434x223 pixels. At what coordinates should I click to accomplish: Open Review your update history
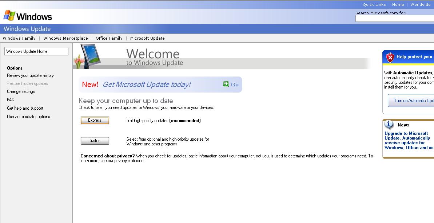tap(30, 75)
